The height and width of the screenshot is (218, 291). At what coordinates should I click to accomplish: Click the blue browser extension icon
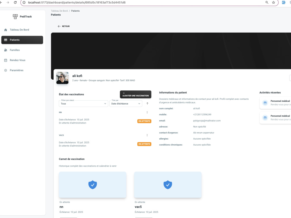pos(283,2)
